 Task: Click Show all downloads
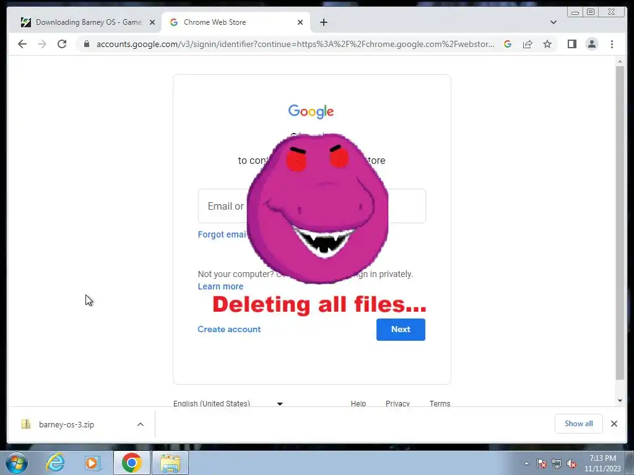click(579, 423)
